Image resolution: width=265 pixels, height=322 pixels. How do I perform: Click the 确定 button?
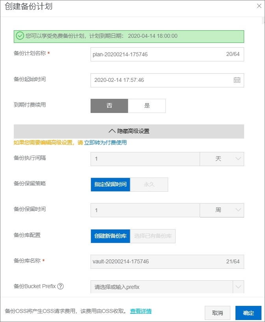coord(248,313)
